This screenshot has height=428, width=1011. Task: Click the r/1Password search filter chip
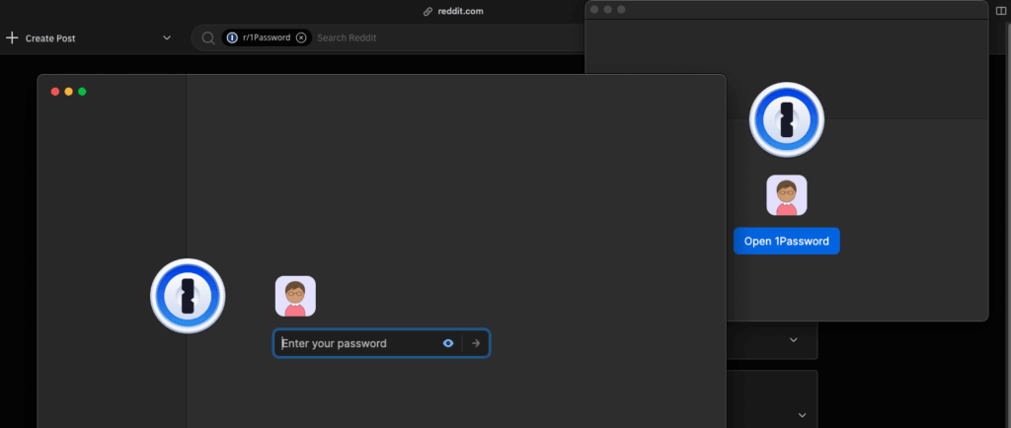(x=267, y=38)
